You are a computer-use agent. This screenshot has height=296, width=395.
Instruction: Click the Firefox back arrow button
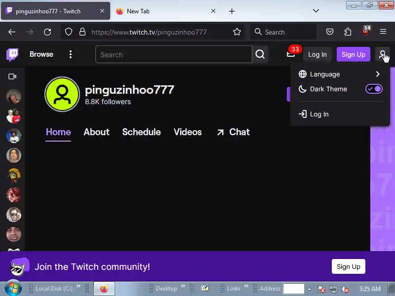pos(11,32)
